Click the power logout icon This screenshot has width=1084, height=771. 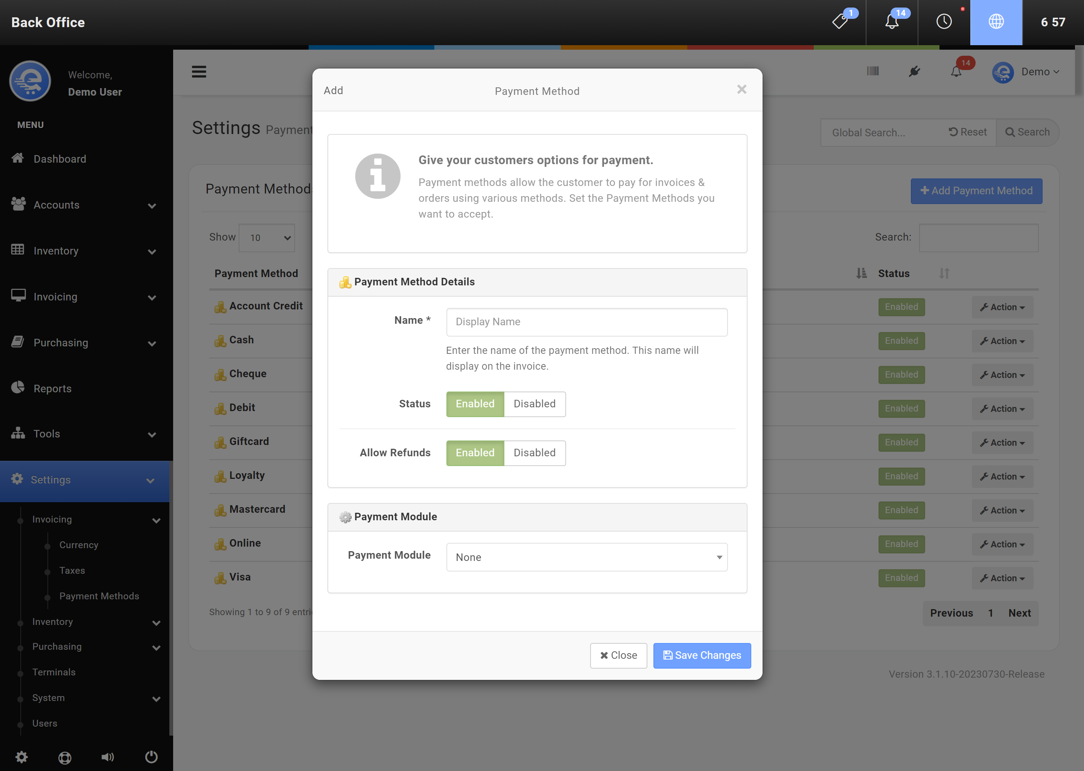151,757
